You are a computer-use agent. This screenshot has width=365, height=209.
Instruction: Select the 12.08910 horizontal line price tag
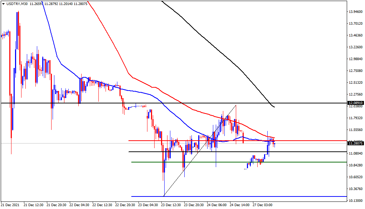(355, 103)
